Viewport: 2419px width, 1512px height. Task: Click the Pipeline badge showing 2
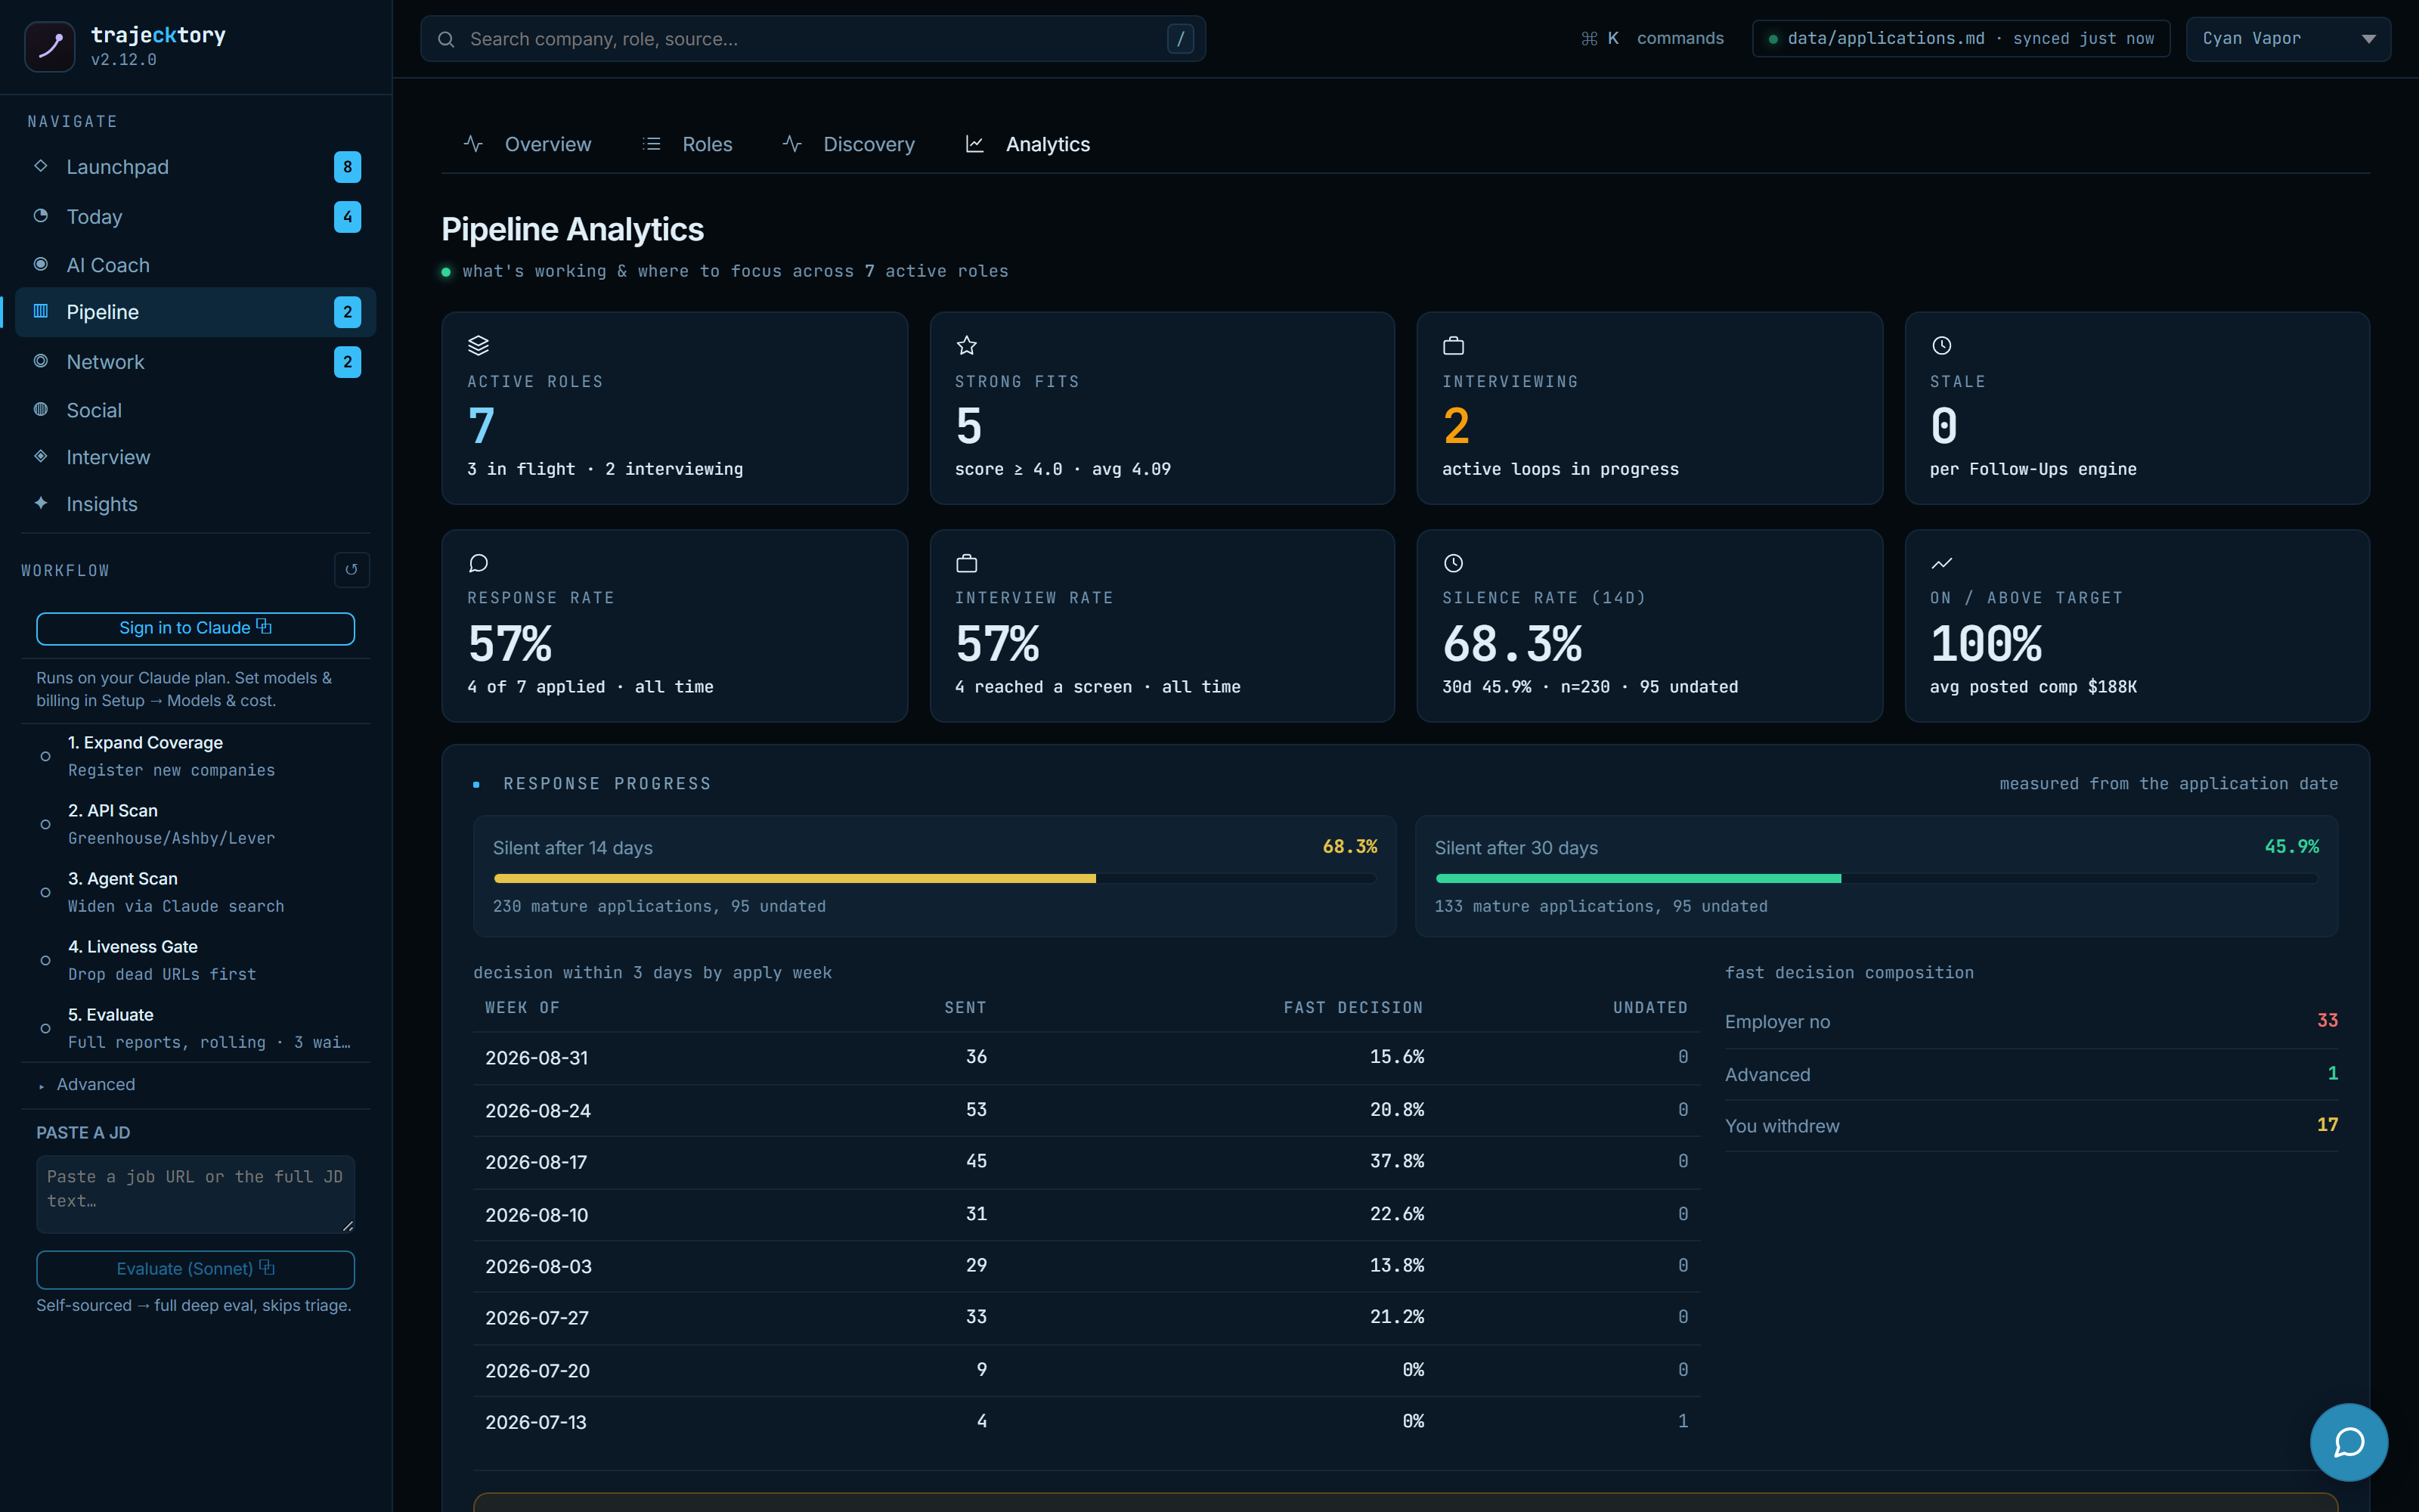tap(347, 312)
